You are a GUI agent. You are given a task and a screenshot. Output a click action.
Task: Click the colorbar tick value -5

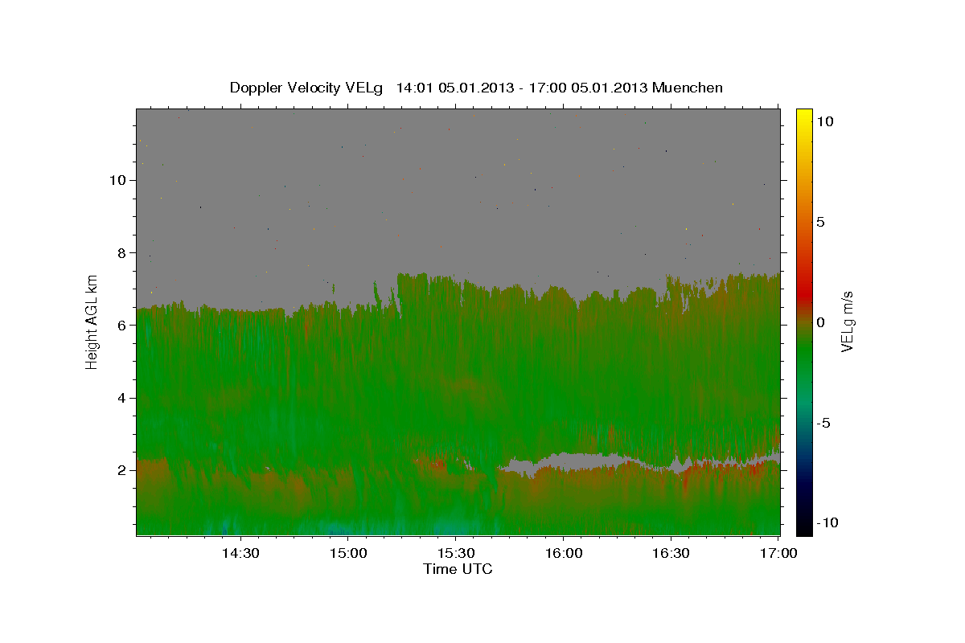[x=823, y=423]
